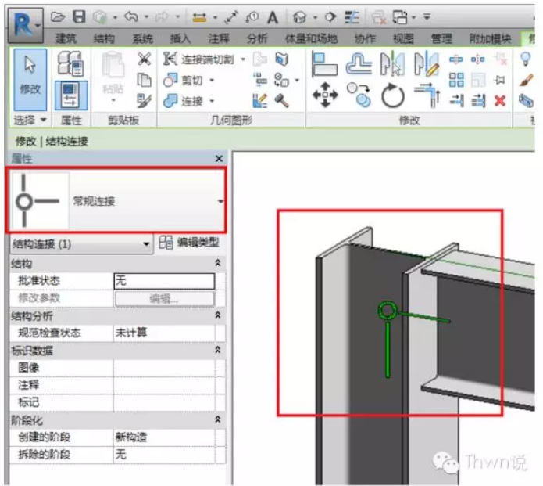This screenshot has height=486, width=543.
Task: Click the 图像 value field
Action: point(164,368)
